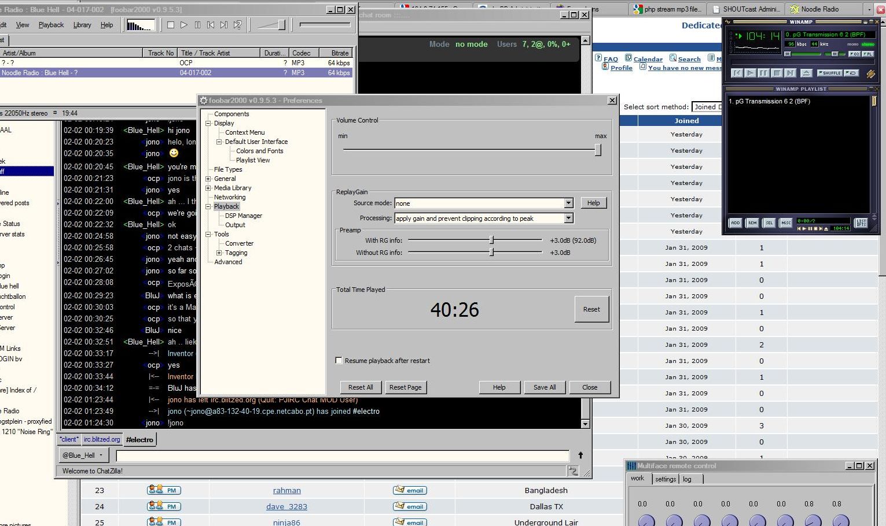The height and width of the screenshot is (526, 886).
Task: Click the MISC button in Winamp playlist
Action: coord(786,223)
